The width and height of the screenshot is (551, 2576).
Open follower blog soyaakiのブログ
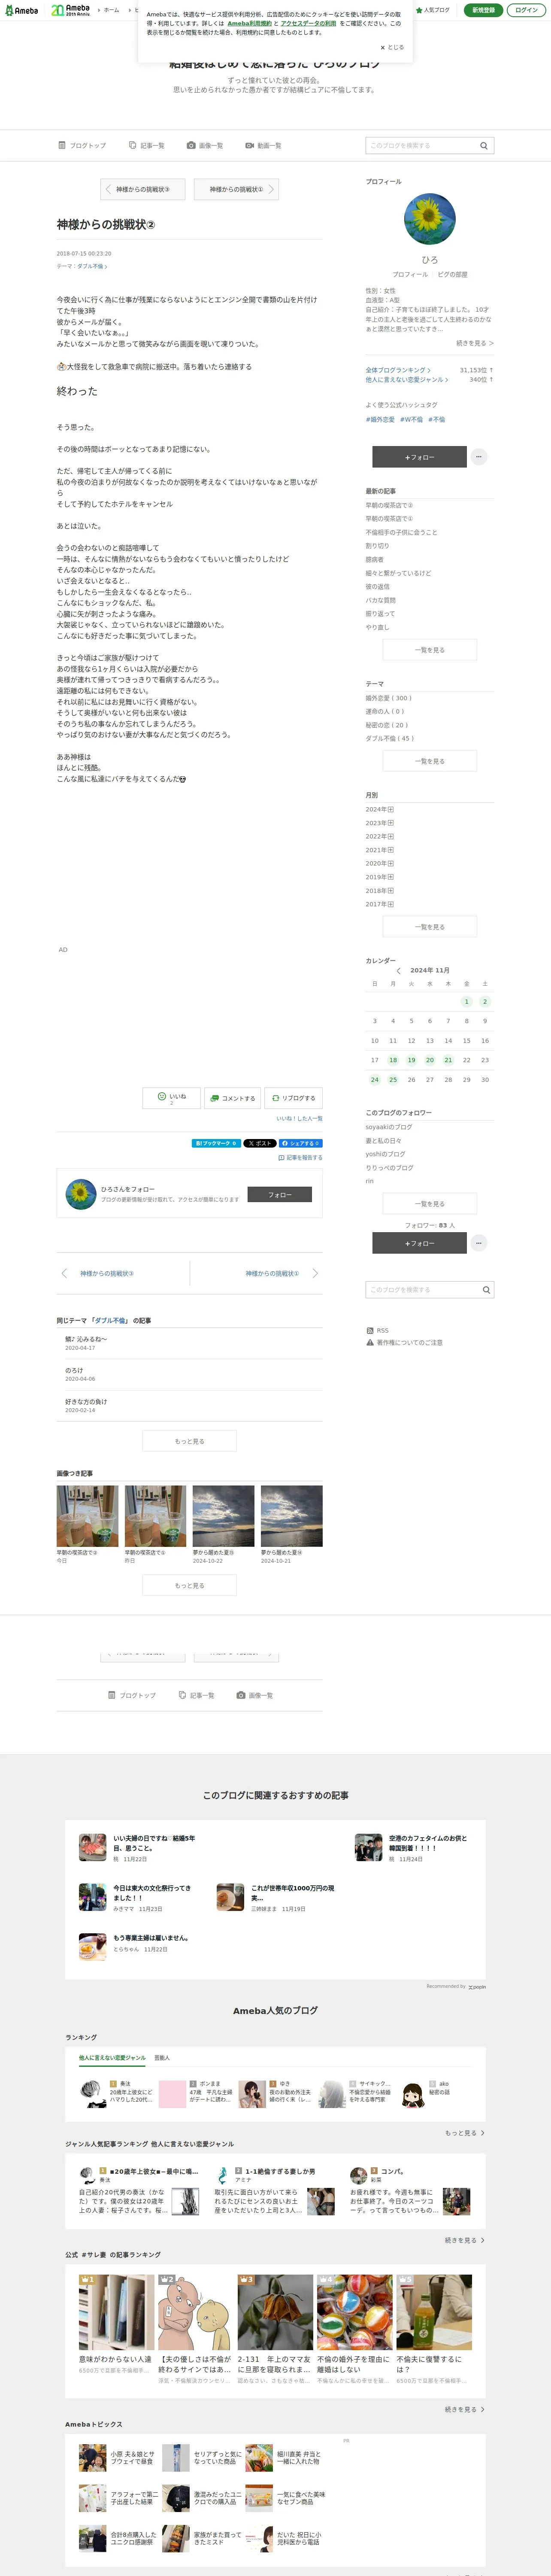(x=389, y=1127)
